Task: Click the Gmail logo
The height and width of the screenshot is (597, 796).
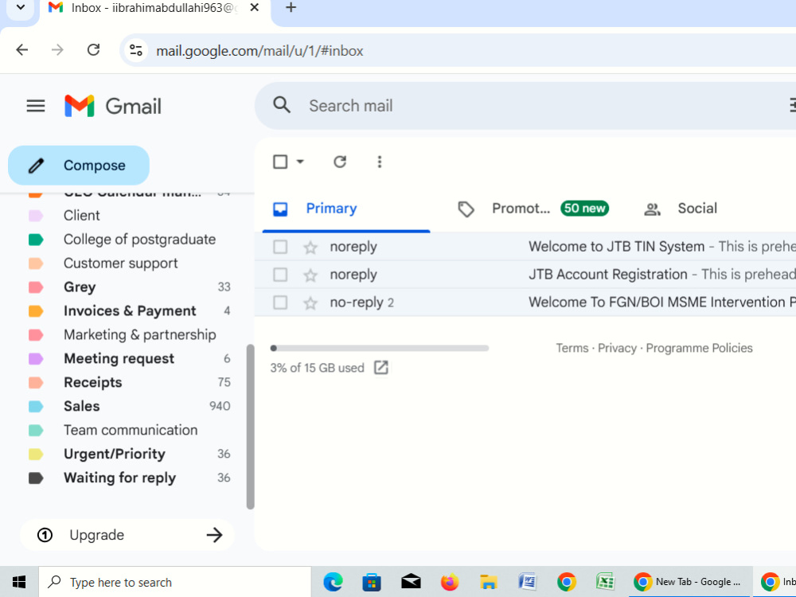Action: (x=113, y=106)
